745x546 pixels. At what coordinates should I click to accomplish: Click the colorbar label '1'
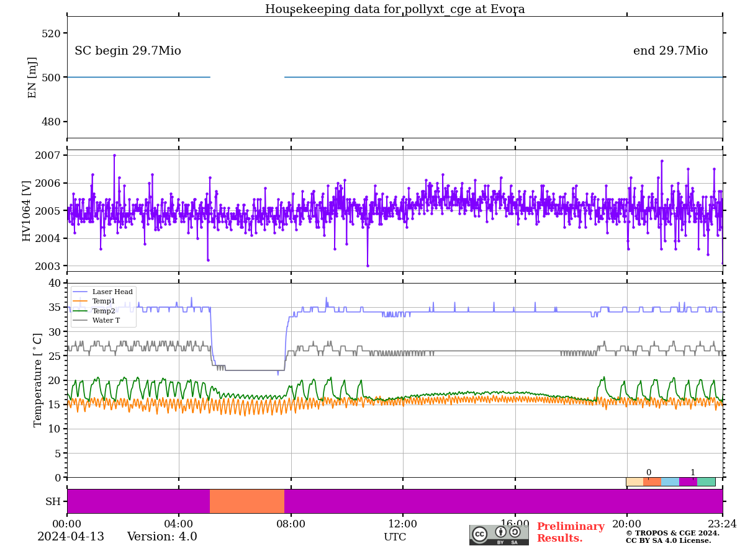click(x=693, y=473)
